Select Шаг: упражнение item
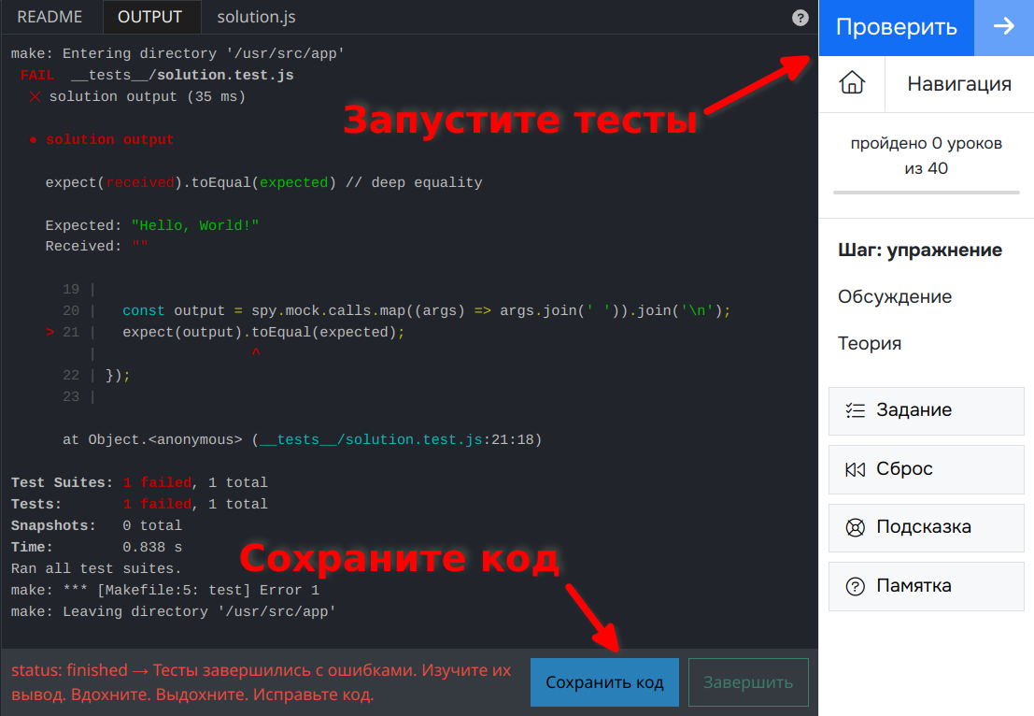This screenshot has height=716, width=1034. click(920, 251)
